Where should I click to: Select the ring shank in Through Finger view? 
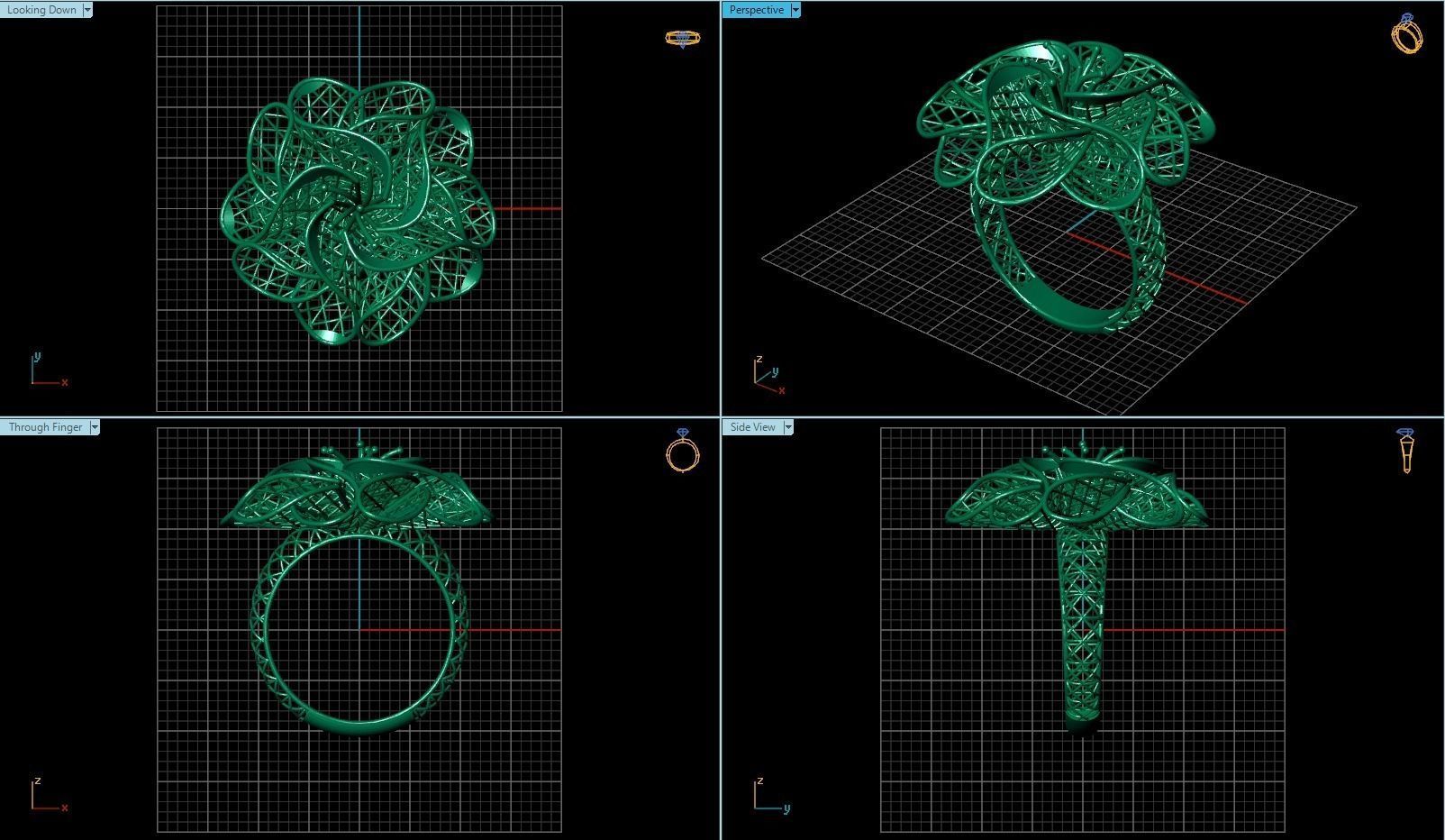pos(359,631)
